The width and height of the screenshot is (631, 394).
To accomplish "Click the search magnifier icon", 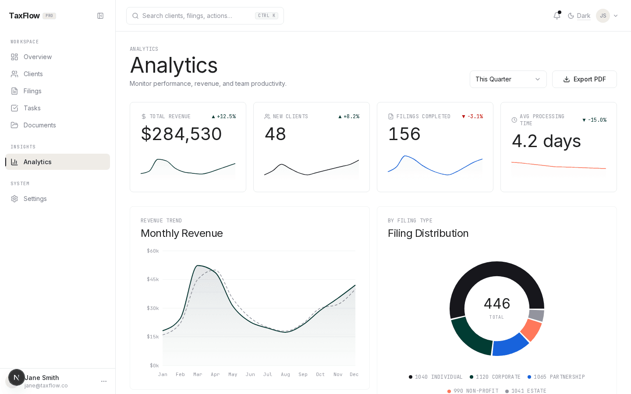I will [135, 16].
